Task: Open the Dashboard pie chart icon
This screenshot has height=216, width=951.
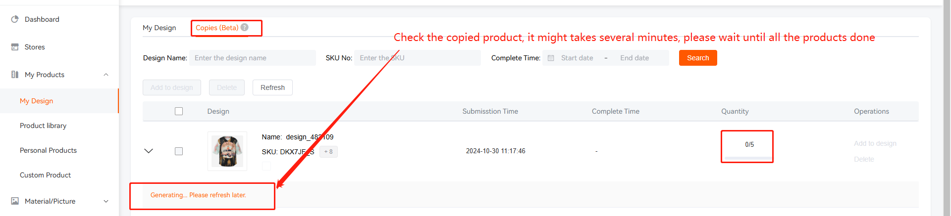Action: (15, 19)
